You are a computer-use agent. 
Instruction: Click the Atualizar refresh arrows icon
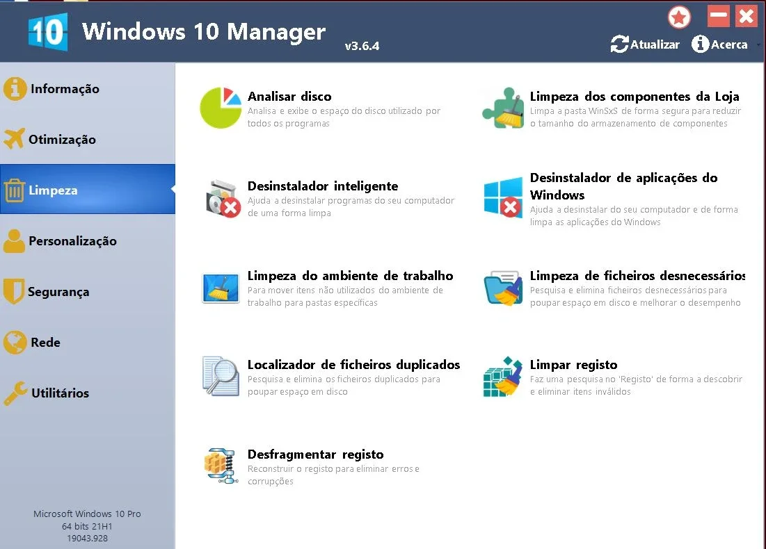coord(619,44)
